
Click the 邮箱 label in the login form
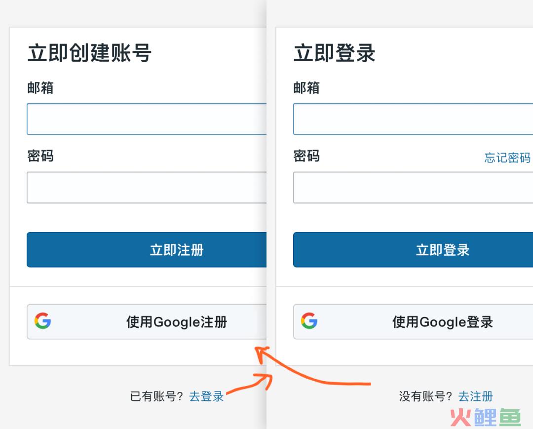(x=306, y=88)
